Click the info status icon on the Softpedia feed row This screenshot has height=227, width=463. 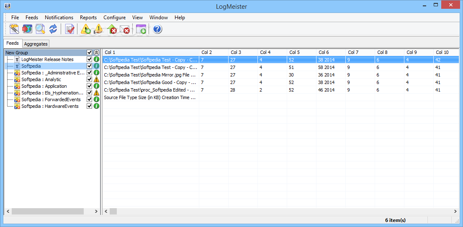tap(96, 66)
